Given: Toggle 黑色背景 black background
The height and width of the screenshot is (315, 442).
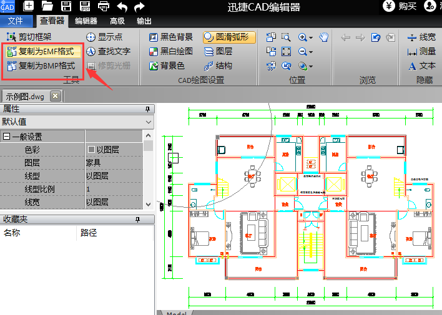Looking at the screenshot, I should pos(170,37).
